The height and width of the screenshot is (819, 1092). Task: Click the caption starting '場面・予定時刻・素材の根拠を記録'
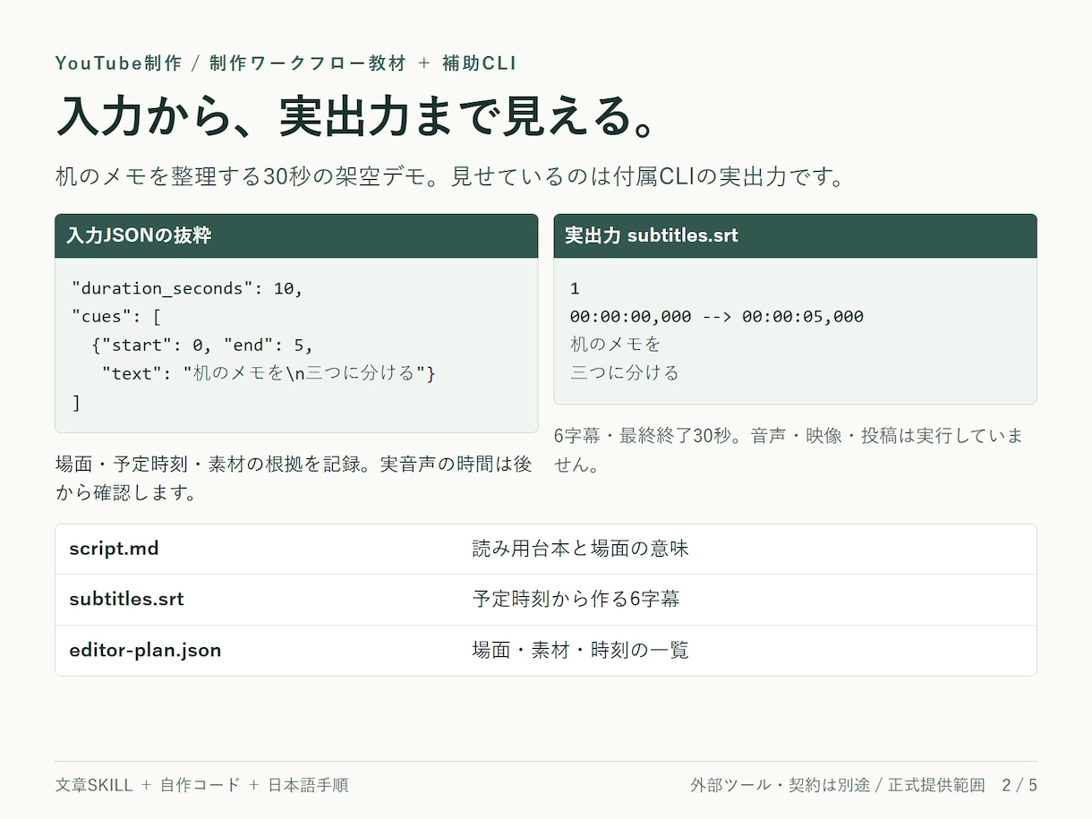(x=294, y=479)
